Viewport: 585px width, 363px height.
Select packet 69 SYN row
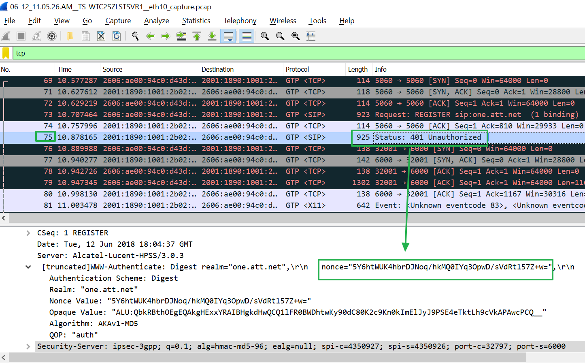click(x=292, y=81)
